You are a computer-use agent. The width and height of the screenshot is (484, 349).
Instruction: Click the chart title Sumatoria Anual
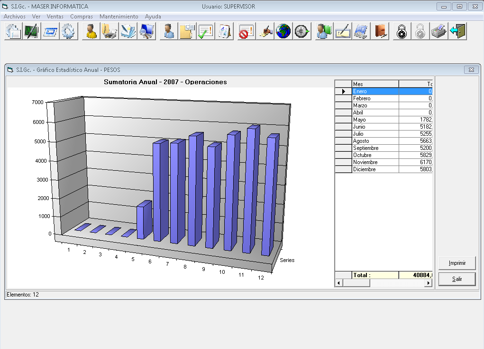click(x=165, y=82)
